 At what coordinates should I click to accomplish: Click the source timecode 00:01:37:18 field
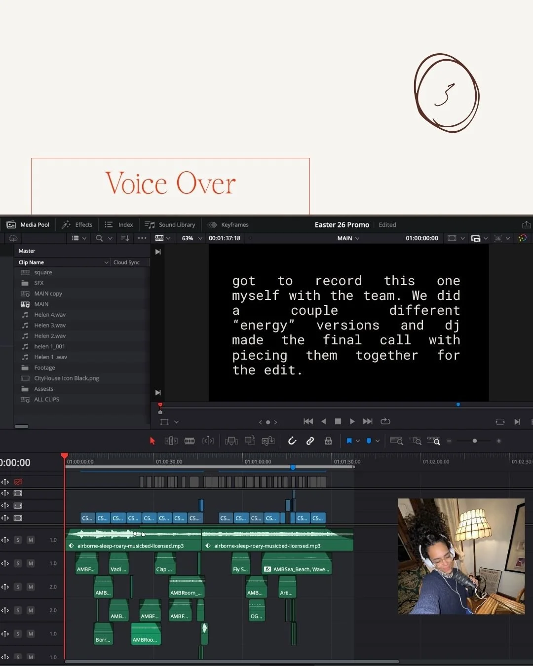(225, 238)
